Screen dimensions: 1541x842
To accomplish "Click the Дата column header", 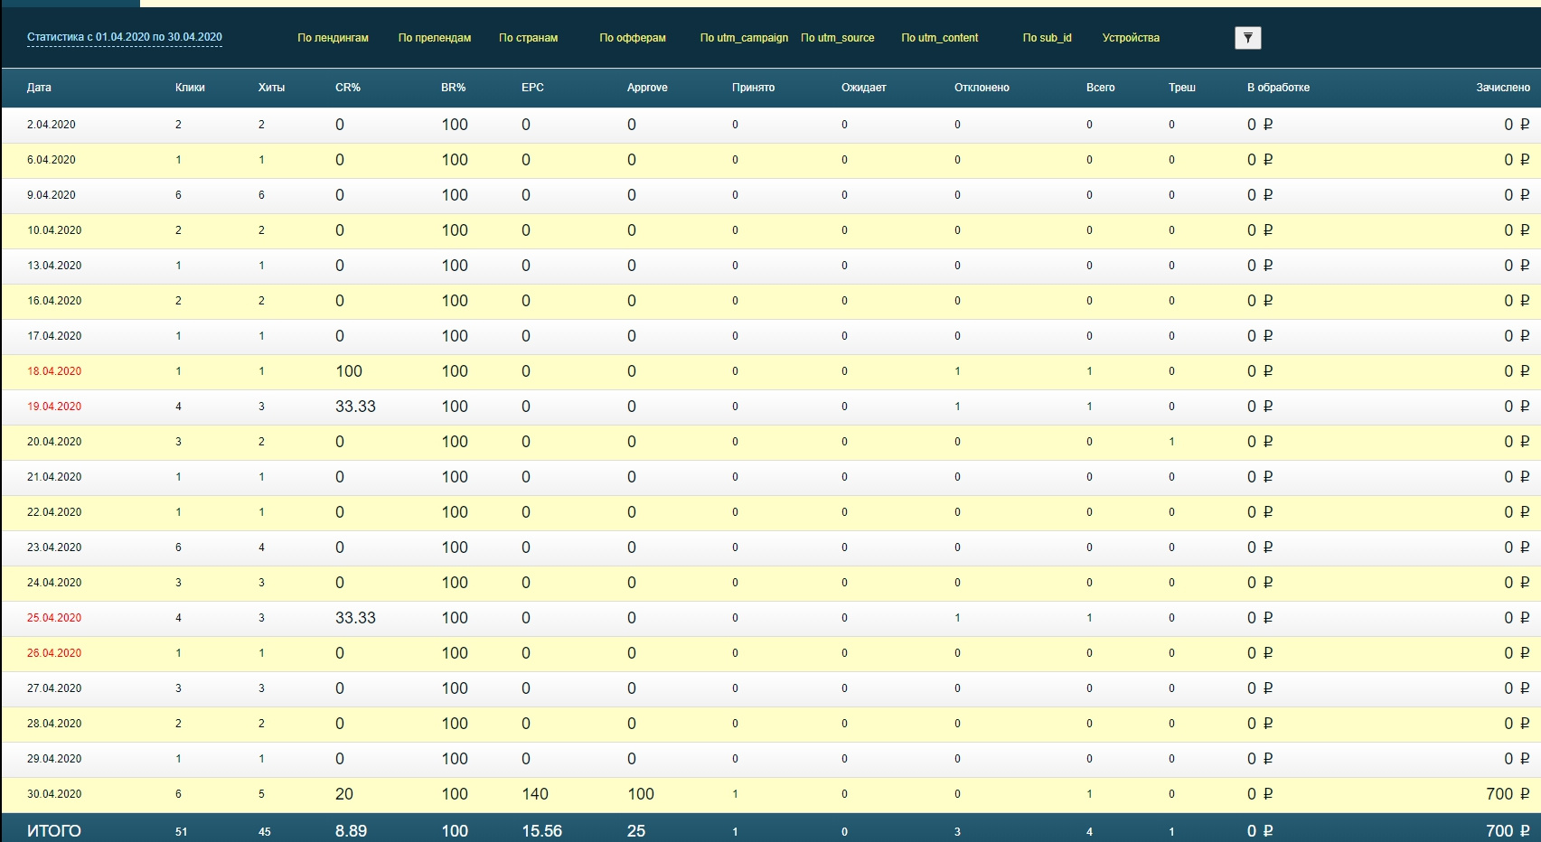I will pyautogui.click(x=39, y=88).
